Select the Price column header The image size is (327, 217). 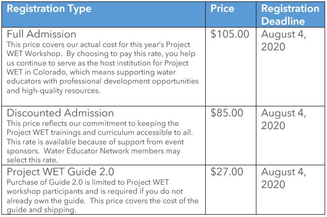[222, 9]
